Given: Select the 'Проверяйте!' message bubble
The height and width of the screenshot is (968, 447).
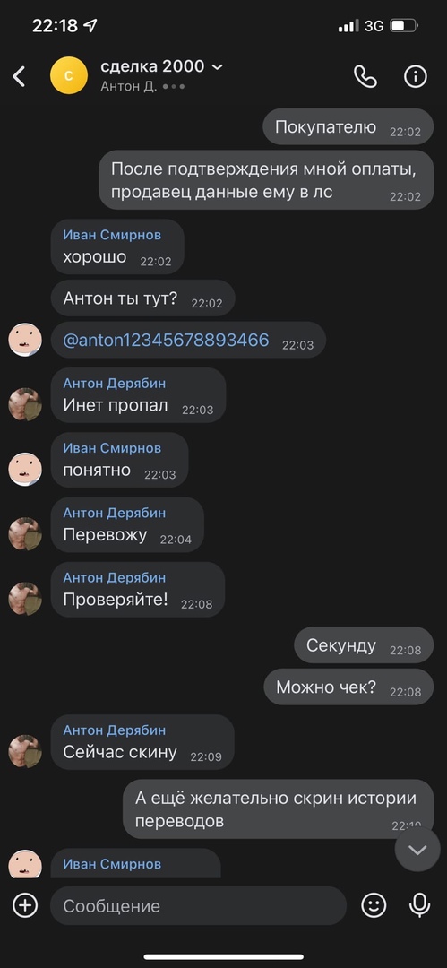Looking at the screenshot, I should click(x=138, y=590).
